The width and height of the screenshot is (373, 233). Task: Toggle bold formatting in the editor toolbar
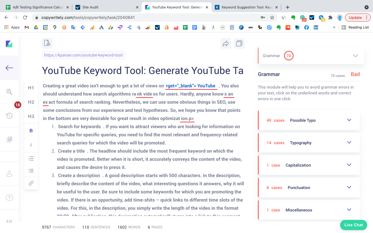[x=31, y=130]
